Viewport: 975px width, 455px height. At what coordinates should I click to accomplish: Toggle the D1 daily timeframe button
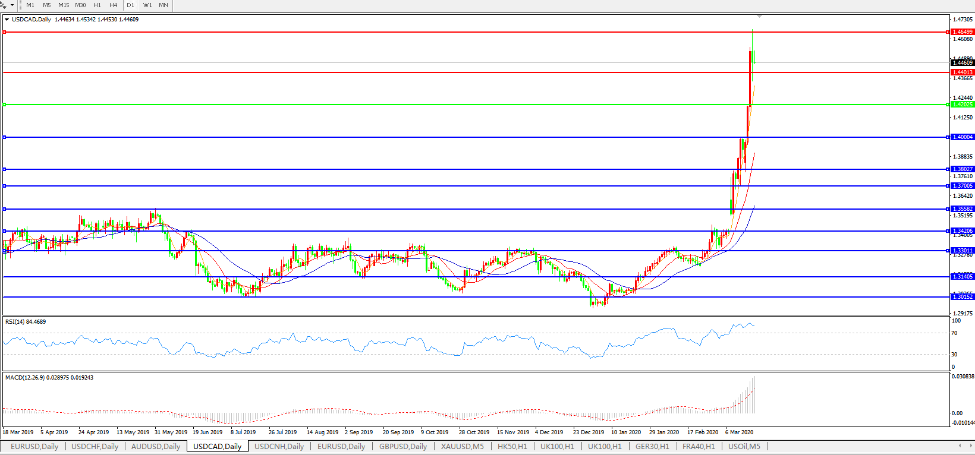(130, 5)
